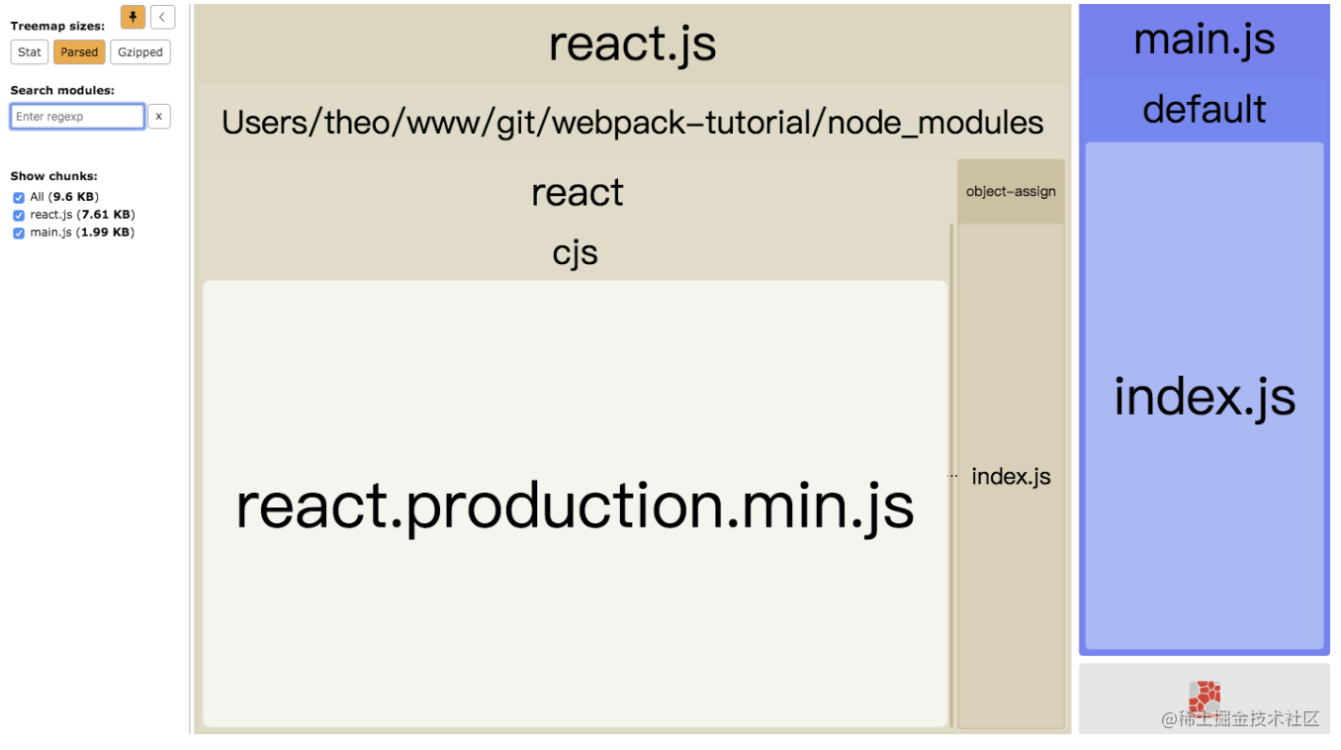
Task: Pin the sidebar with the pin icon
Action: [x=133, y=17]
